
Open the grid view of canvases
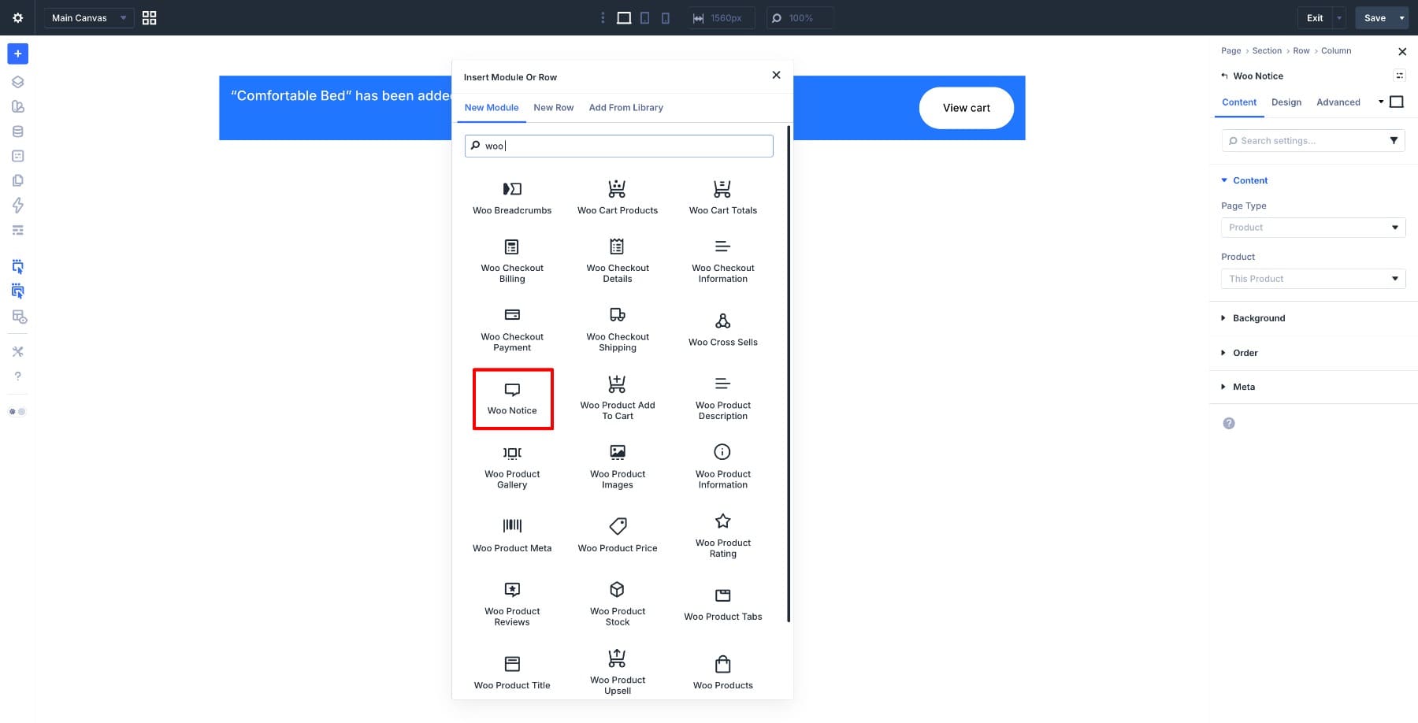[x=149, y=17]
